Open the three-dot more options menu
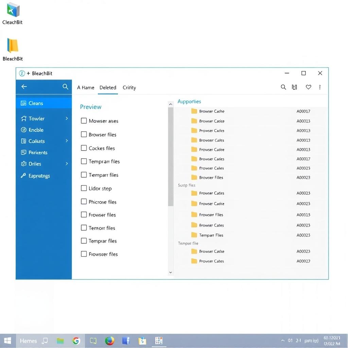Screen dimensions: 348x348 tap(320, 87)
